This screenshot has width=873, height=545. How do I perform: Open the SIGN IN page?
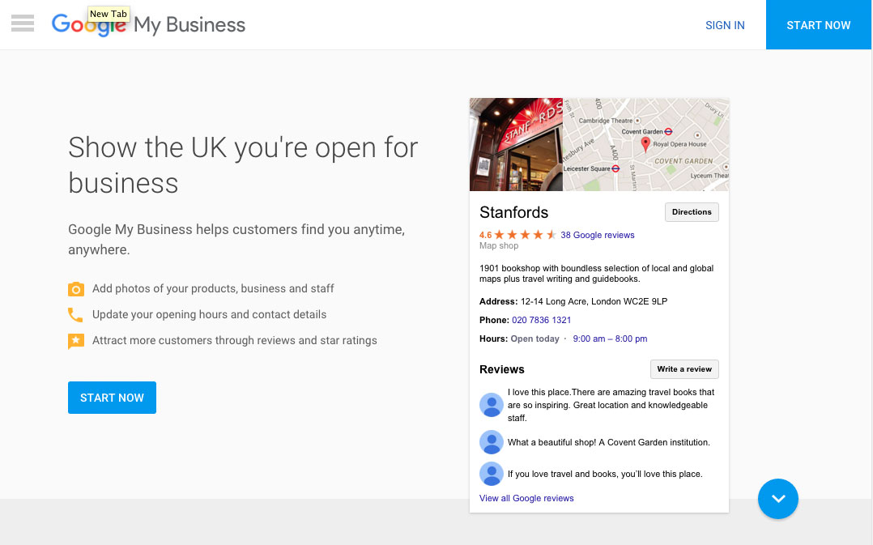(x=725, y=25)
